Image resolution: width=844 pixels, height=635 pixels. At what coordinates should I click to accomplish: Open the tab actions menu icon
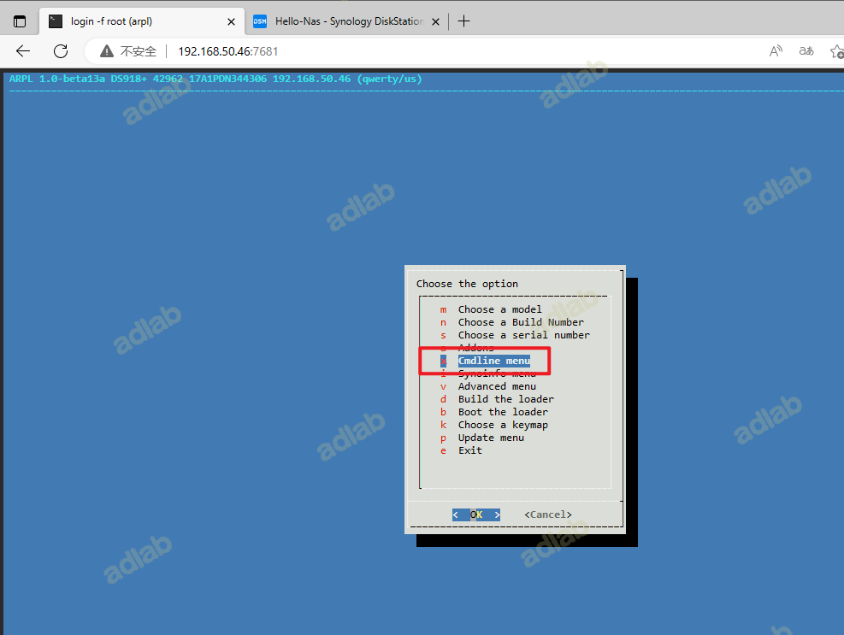pyautogui.click(x=20, y=21)
